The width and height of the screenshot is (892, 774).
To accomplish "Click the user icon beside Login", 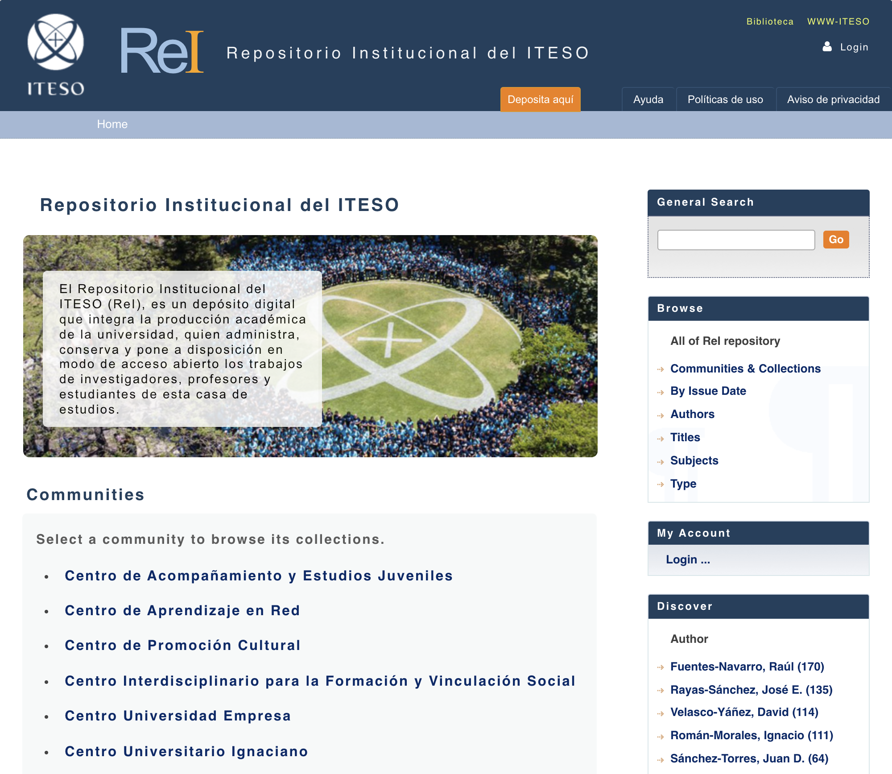I will click(x=827, y=47).
